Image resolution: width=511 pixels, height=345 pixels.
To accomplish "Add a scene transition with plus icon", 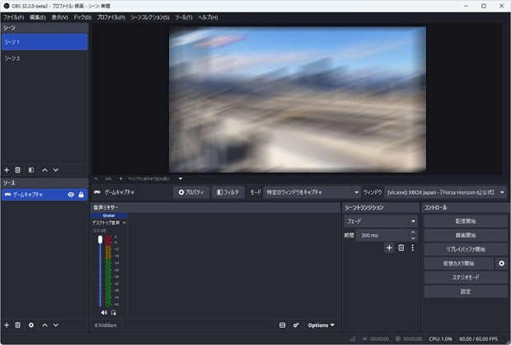I will click(389, 248).
